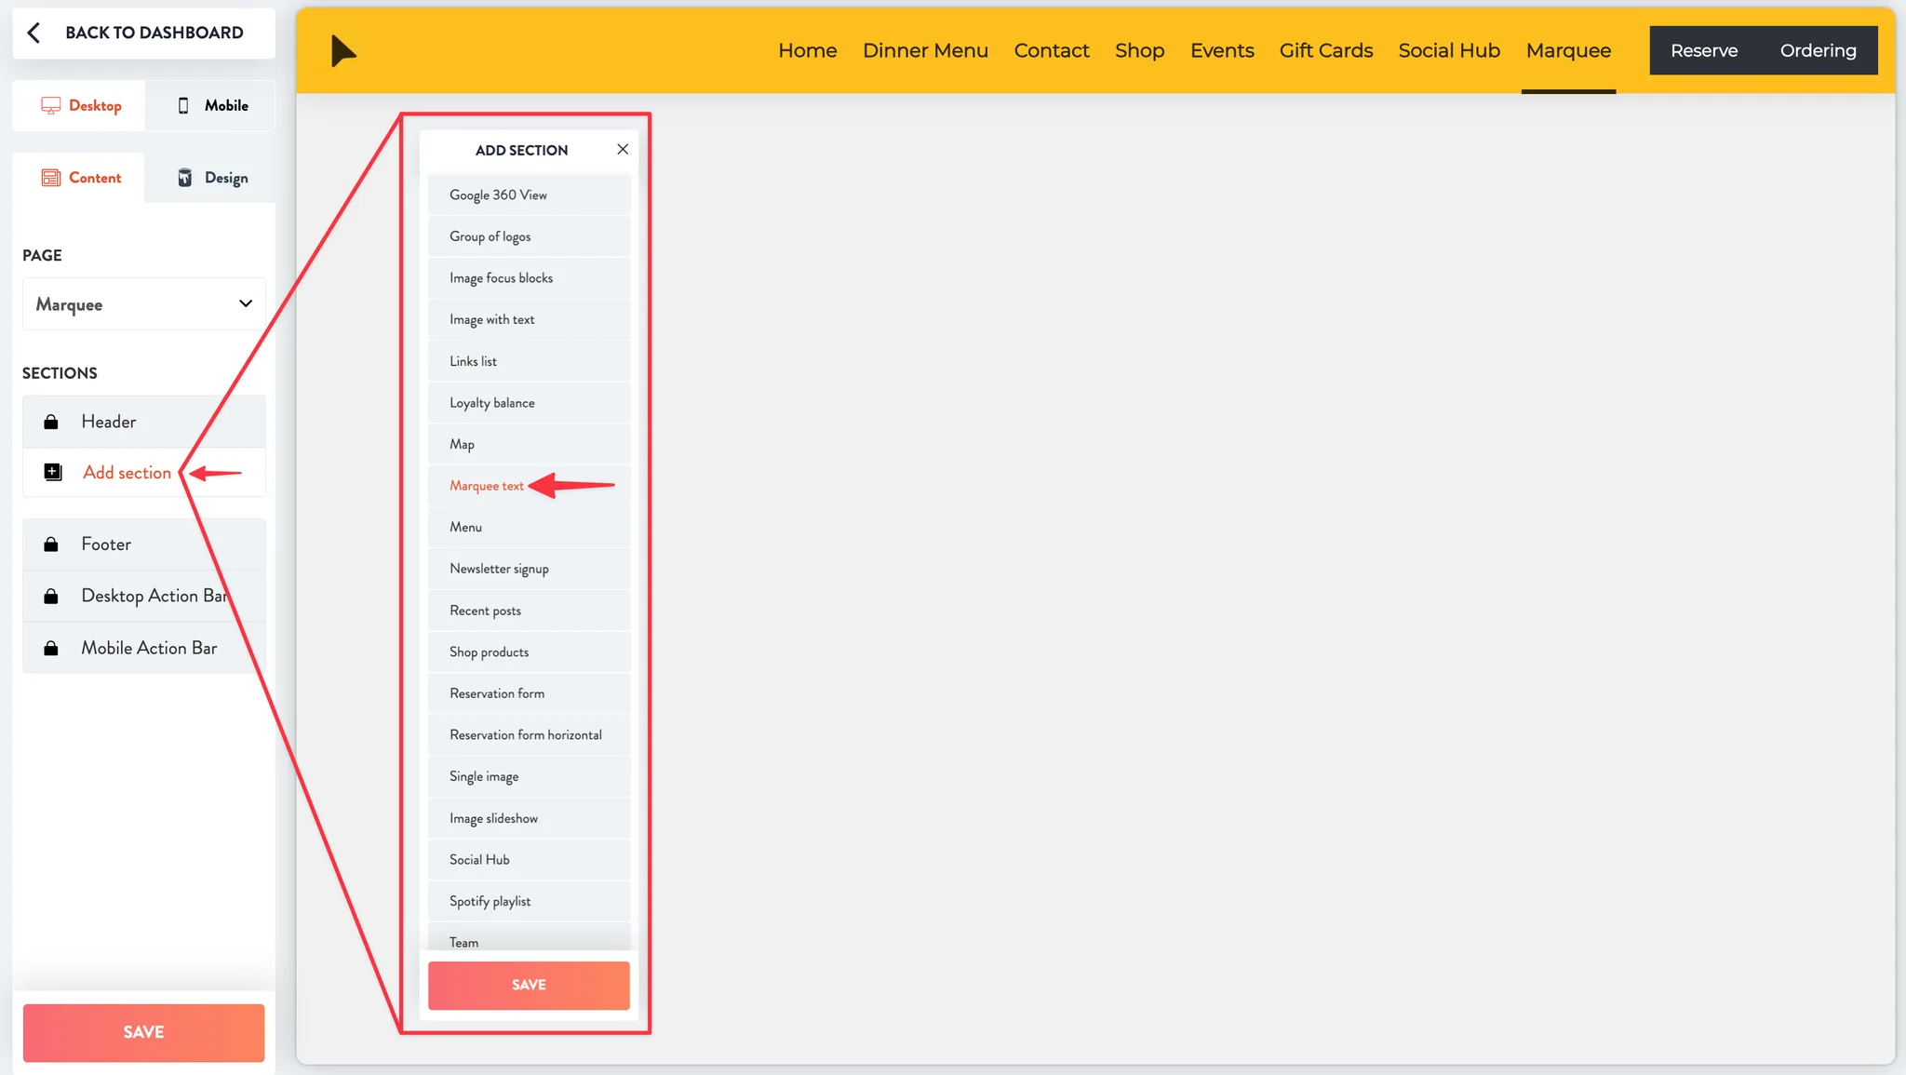This screenshot has height=1075, width=1906.
Task: Switch to the Design tab
Action: click(211, 178)
